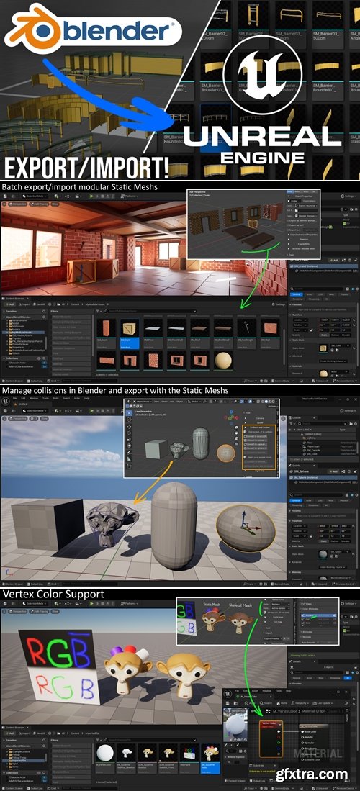Open the Asset menu in the material editor
This screenshot has height=791, width=360.
[x=255, y=691]
